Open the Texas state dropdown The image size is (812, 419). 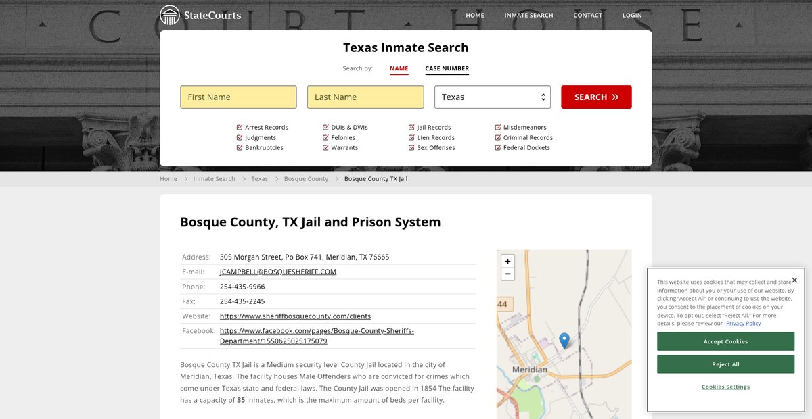tap(493, 97)
